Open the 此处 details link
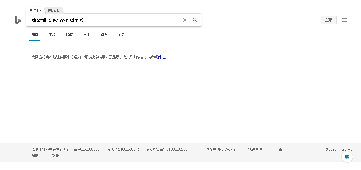The width and height of the screenshot is (361, 170). pos(162,57)
